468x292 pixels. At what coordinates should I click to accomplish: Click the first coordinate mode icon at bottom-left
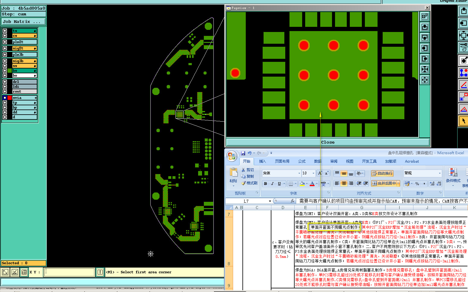(x=5, y=272)
